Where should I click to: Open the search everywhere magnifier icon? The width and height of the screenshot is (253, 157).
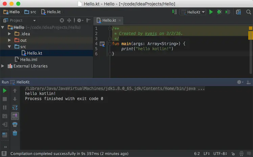coord(249,12)
